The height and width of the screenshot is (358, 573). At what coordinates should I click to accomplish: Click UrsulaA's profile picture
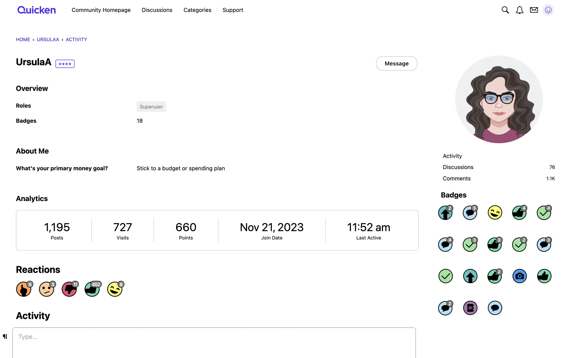click(499, 99)
